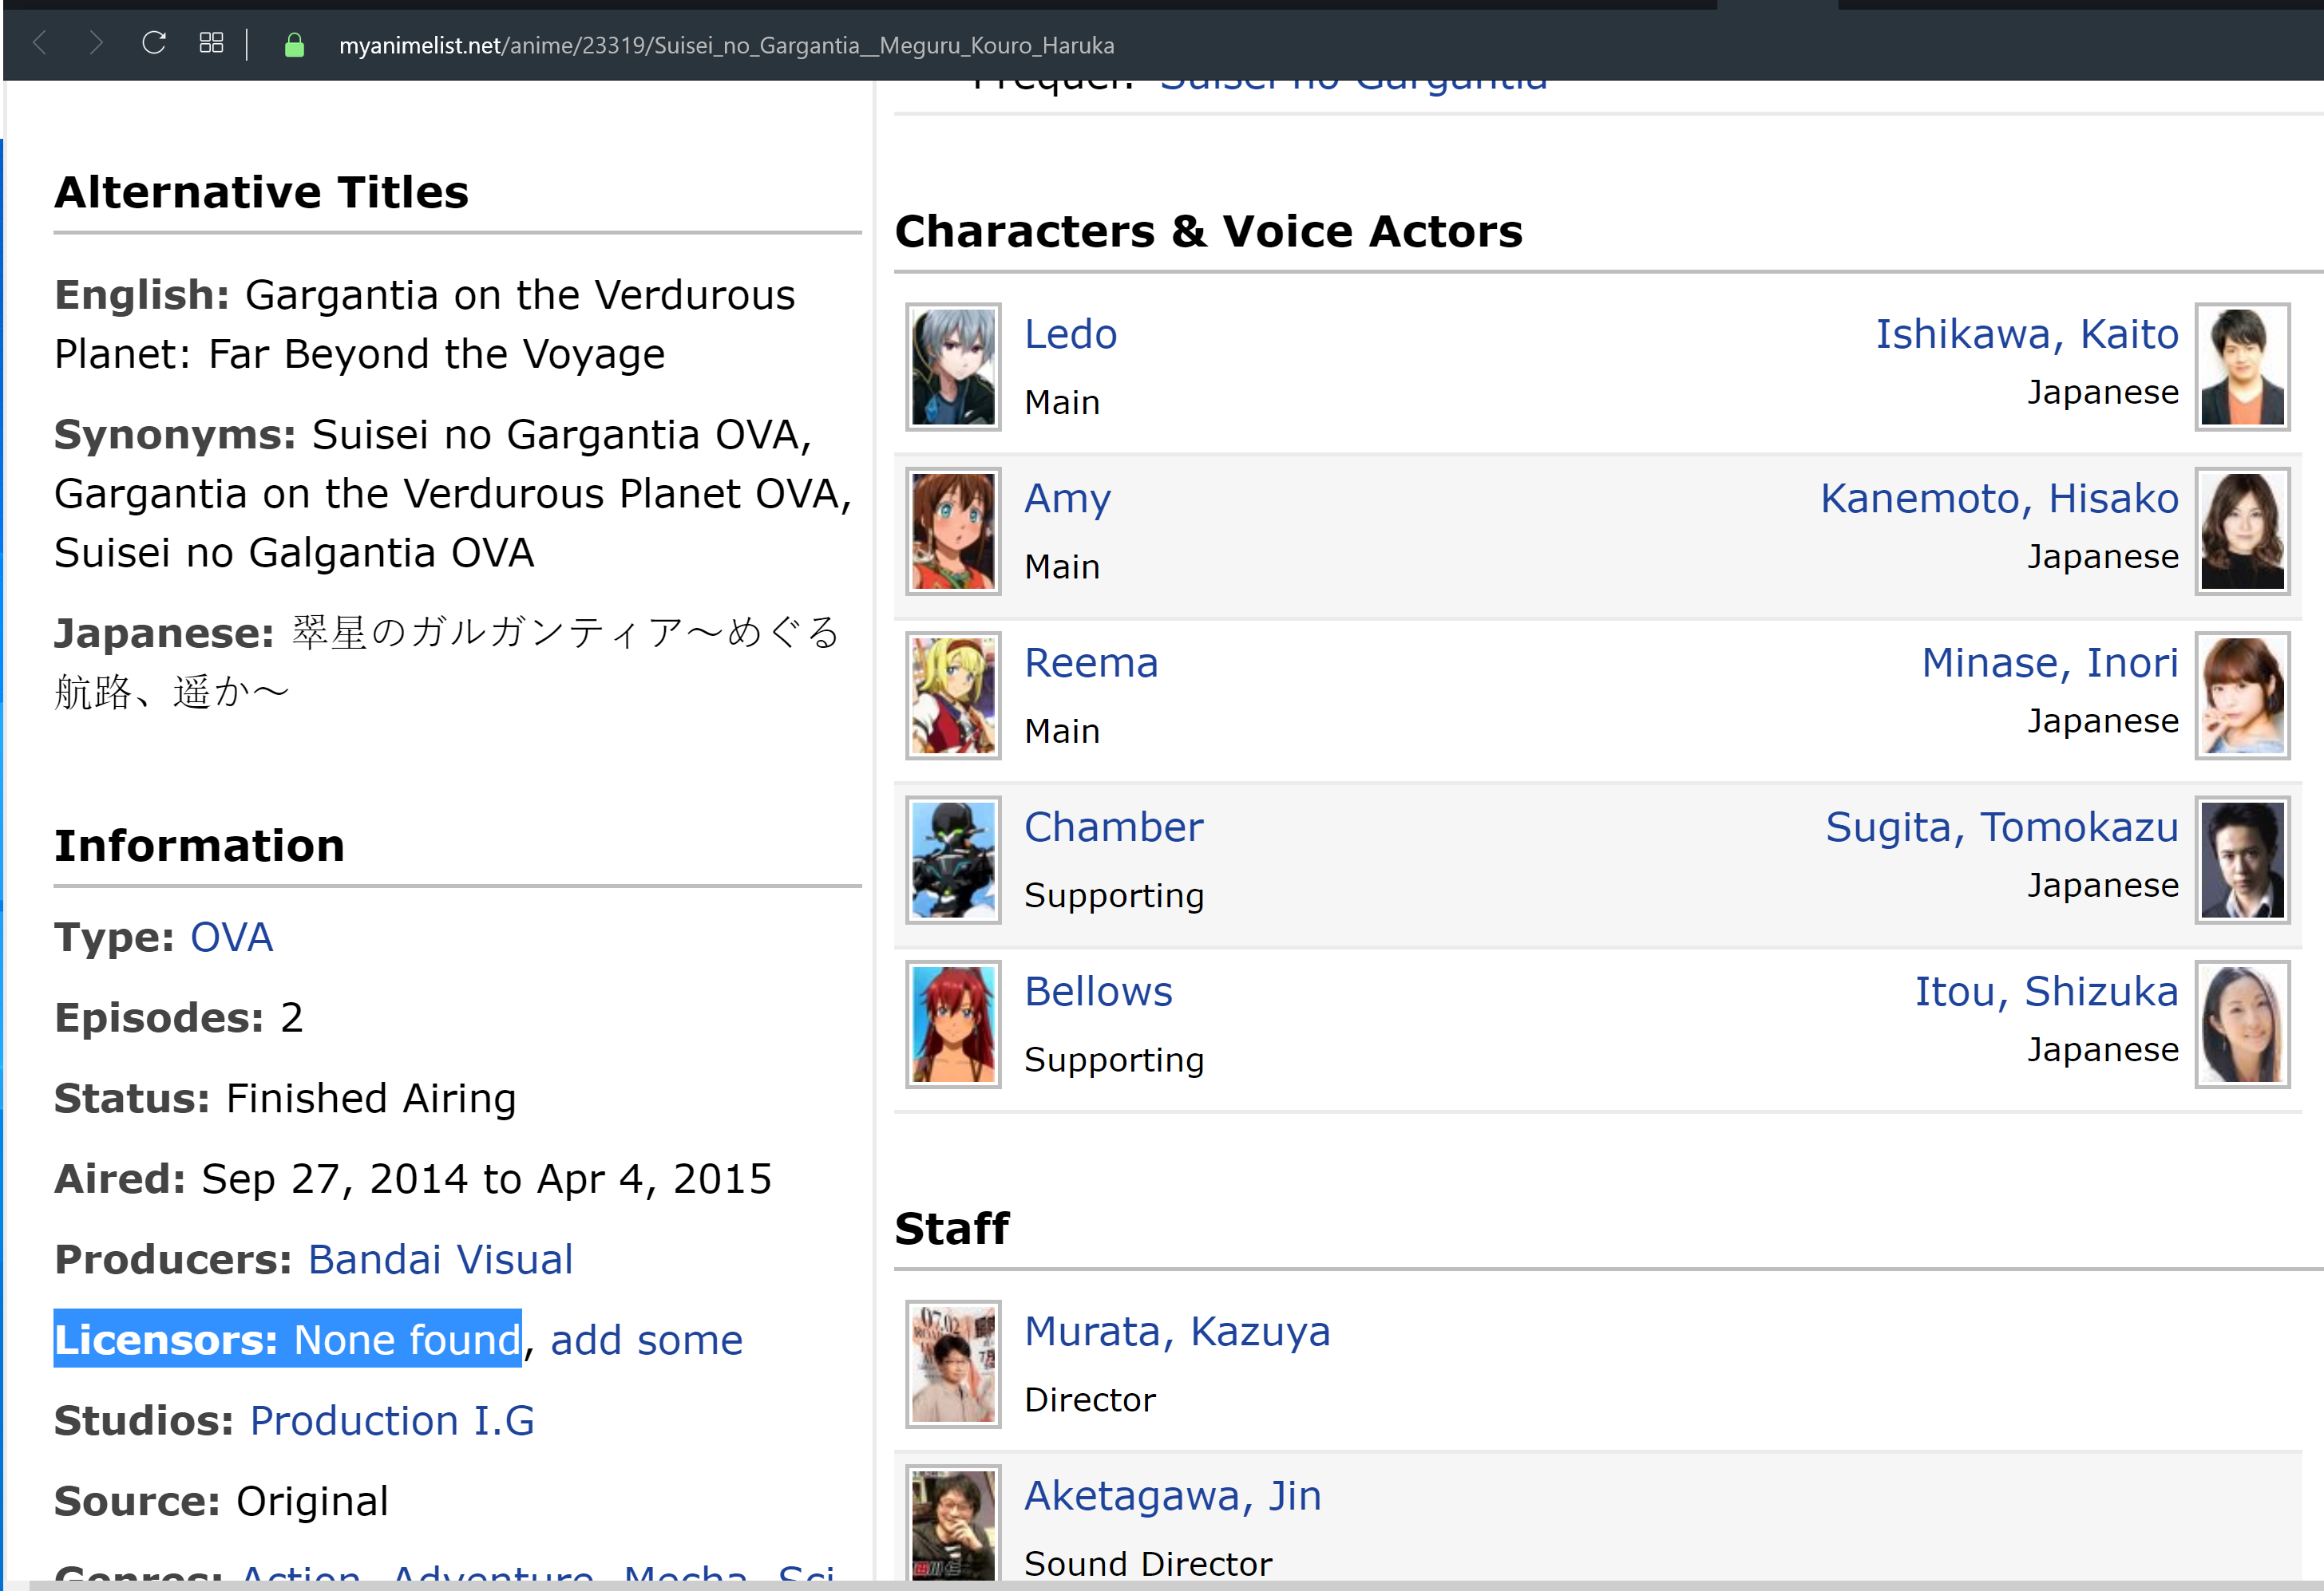2324x1591 pixels.
Task: Open Kanemoto, Hisako's profile link
Action: 1998,499
